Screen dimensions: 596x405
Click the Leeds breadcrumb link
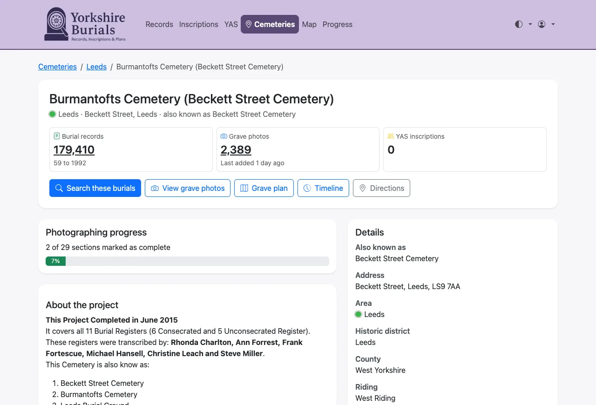[97, 67]
